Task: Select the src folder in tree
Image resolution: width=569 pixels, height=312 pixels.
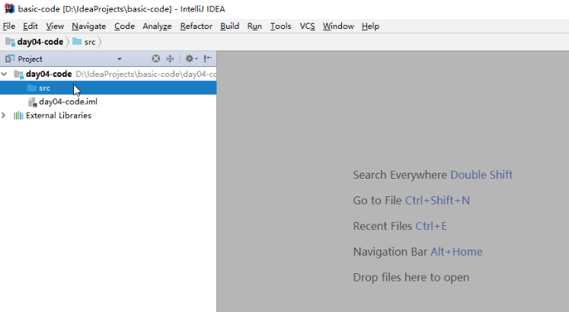Action: (x=108, y=88)
